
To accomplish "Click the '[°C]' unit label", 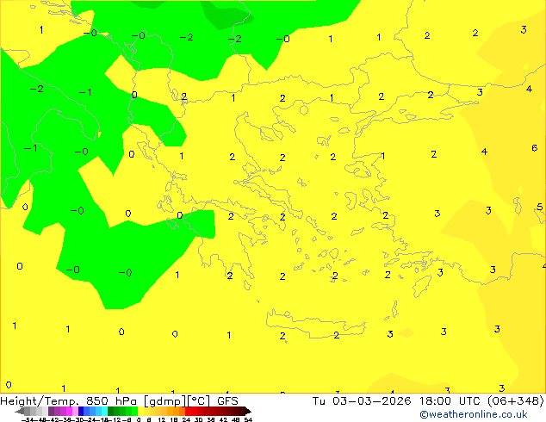I will click(199, 401).
